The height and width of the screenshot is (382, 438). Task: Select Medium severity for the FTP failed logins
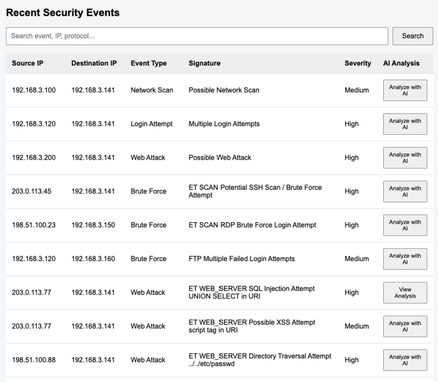click(x=357, y=259)
